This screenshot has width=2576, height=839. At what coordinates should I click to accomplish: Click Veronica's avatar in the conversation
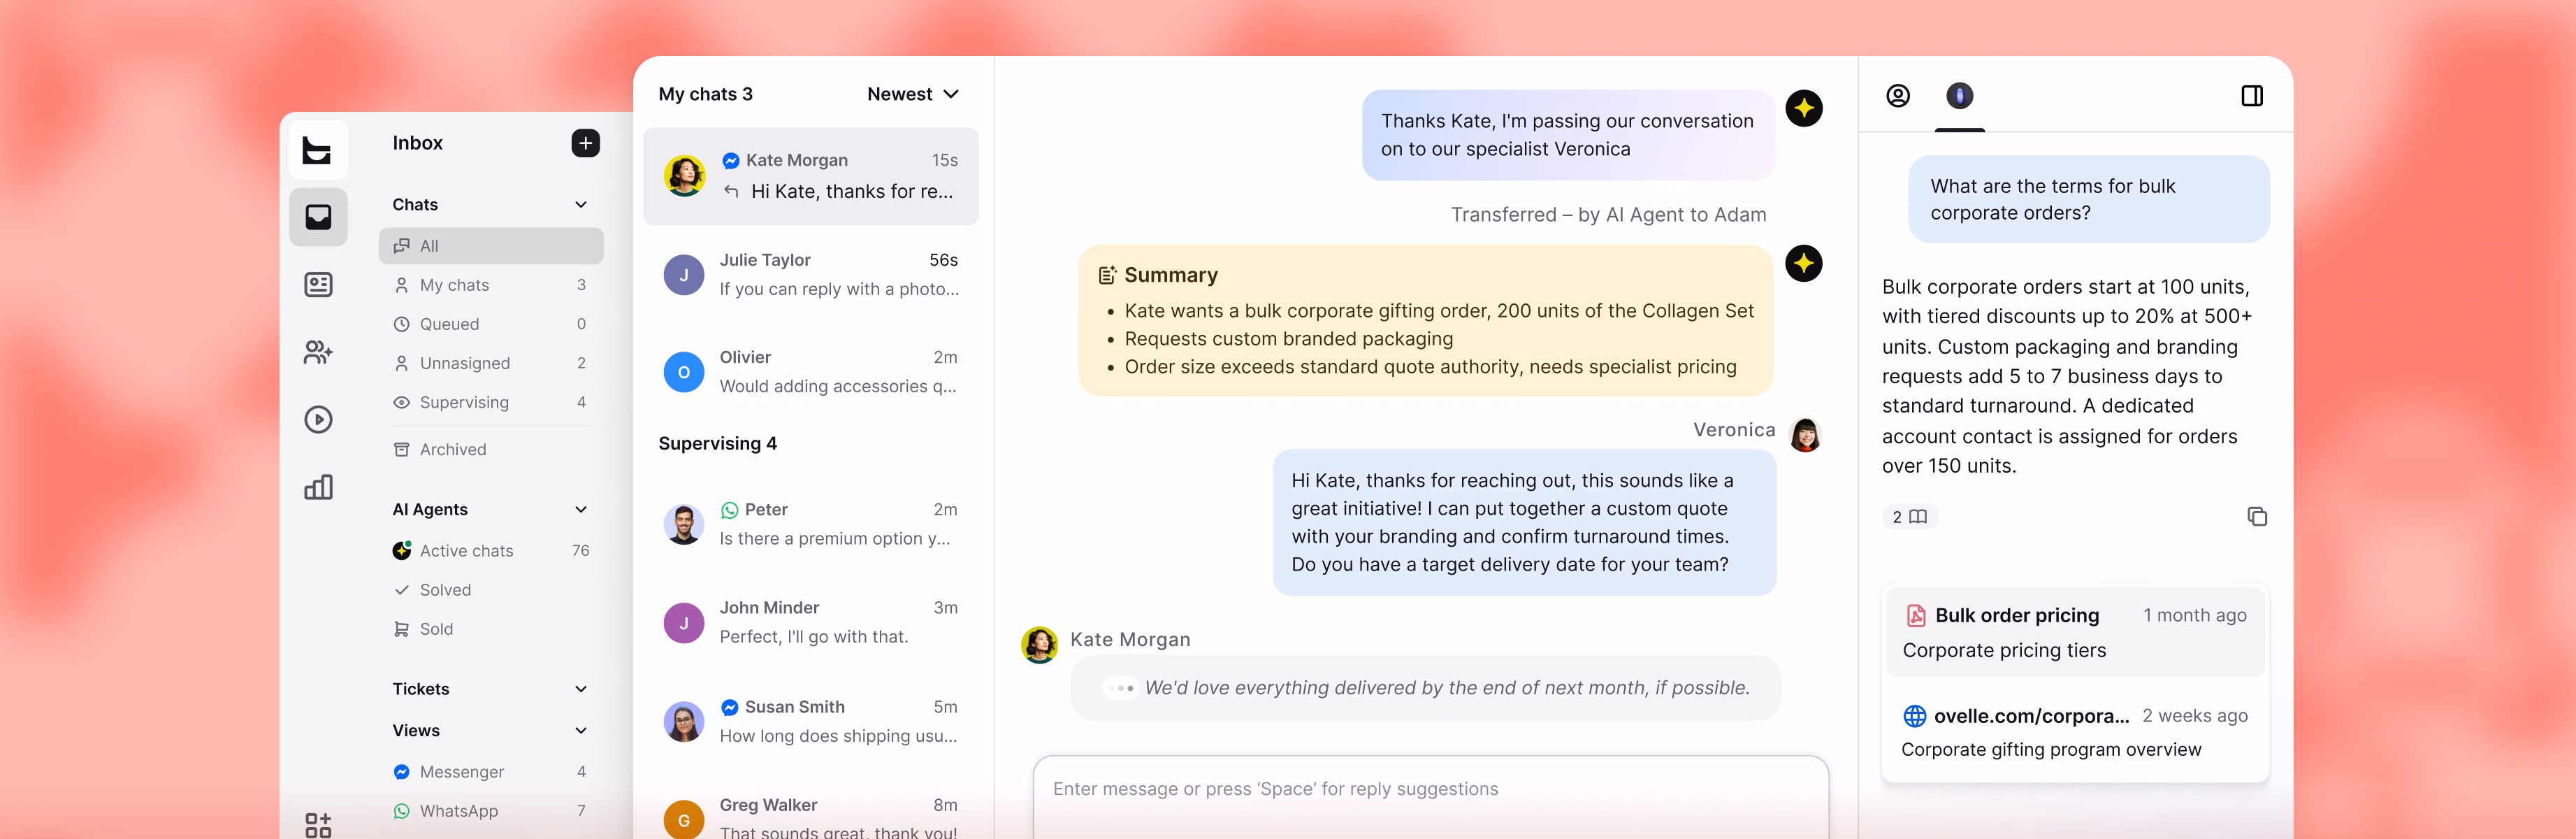click(x=1805, y=435)
